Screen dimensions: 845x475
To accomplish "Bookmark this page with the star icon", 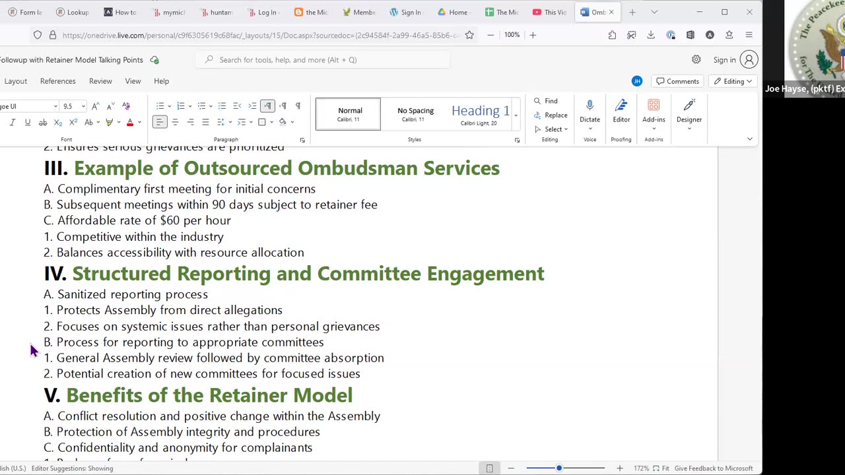I will [469, 35].
